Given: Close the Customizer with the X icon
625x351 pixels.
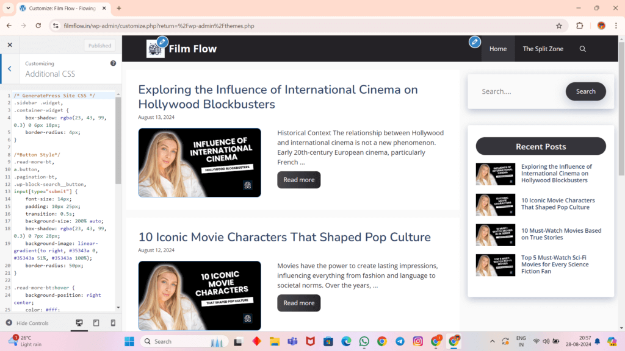Looking at the screenshot, I should pyautogui.click(x=10, y=45).
